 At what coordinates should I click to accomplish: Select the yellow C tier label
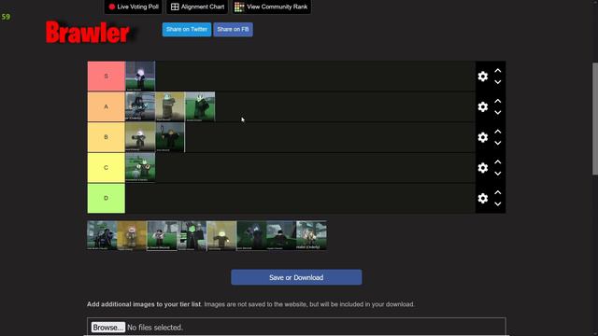[106, 168]
